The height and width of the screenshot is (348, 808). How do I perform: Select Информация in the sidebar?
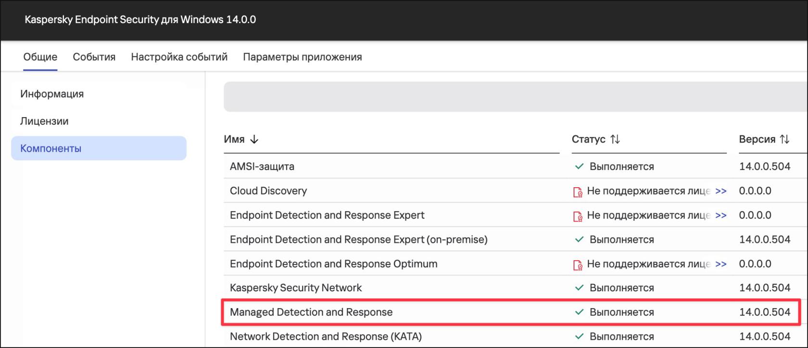point(52,94)
